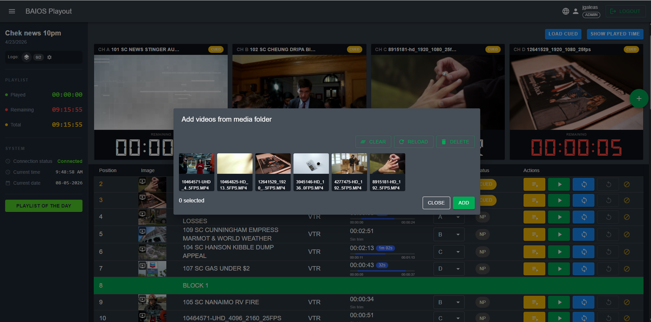Open the jgaleas user profile icon
The image size is (651, 322).
tap(576, 11)
